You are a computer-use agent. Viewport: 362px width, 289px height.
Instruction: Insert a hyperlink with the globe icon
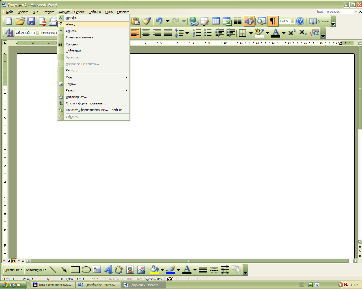point(194,21)
